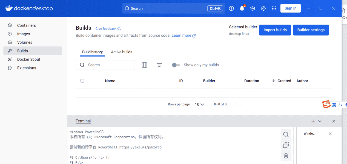The width and height of the screenshot is (347, 164).
Task: Click the Builder settings button
Action: 311,30
